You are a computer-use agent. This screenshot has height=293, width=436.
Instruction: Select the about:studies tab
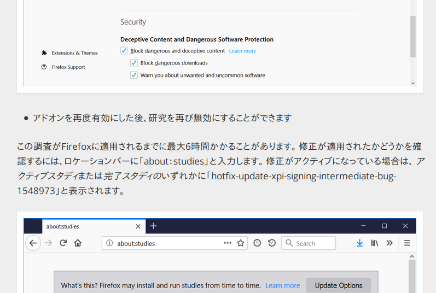coord(94,226)
